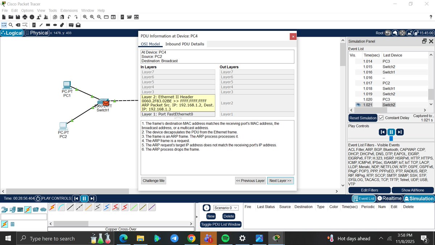
Task: Select the Draw Ellipse tool
Action: pos(55,25)
